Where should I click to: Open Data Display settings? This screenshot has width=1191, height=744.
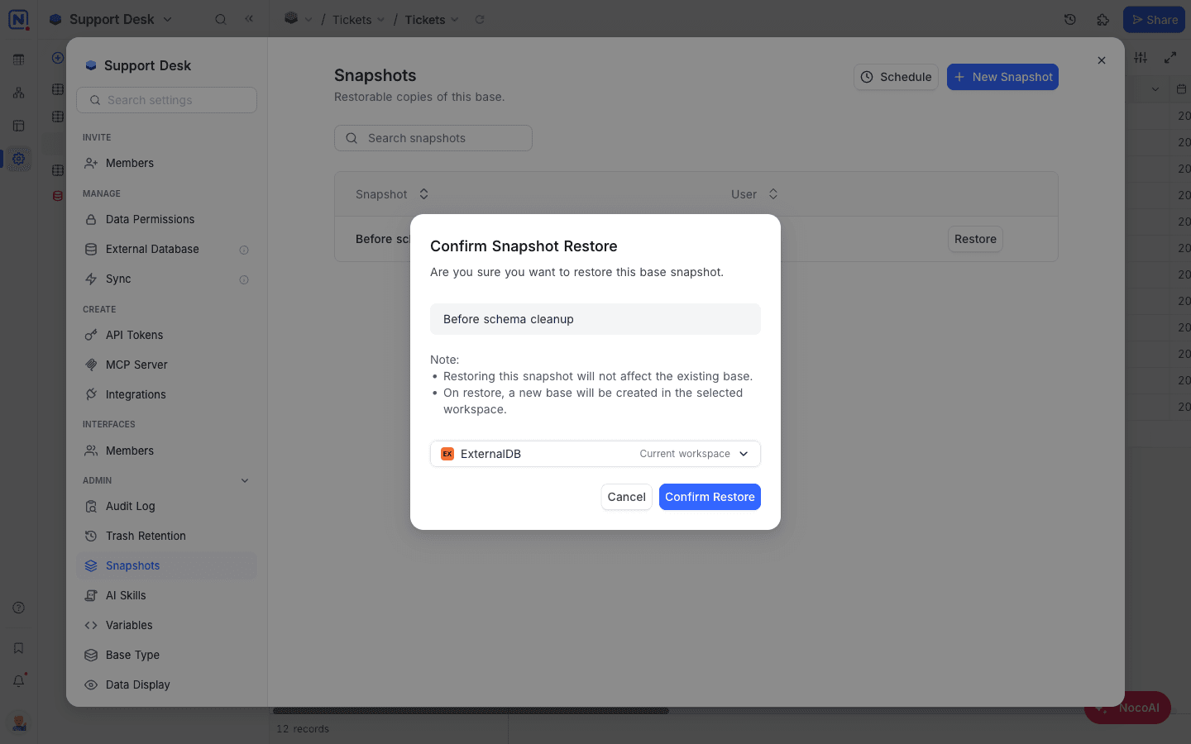pos(166,684)
